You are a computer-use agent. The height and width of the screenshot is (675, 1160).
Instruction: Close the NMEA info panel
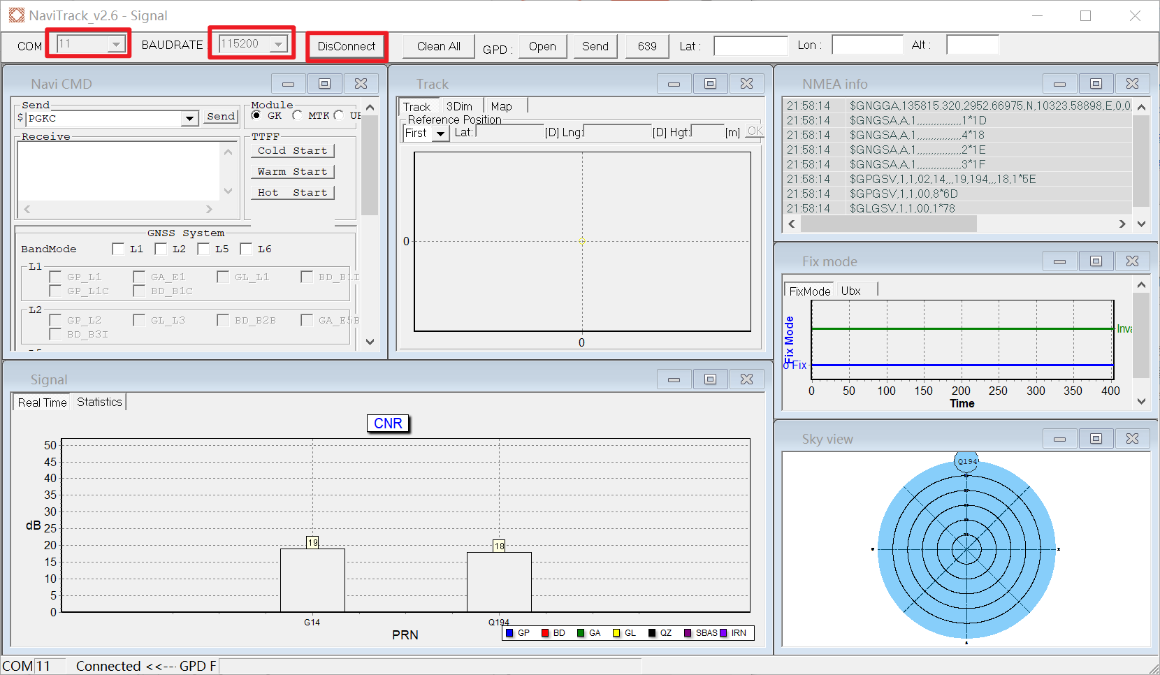point(1133,84)
